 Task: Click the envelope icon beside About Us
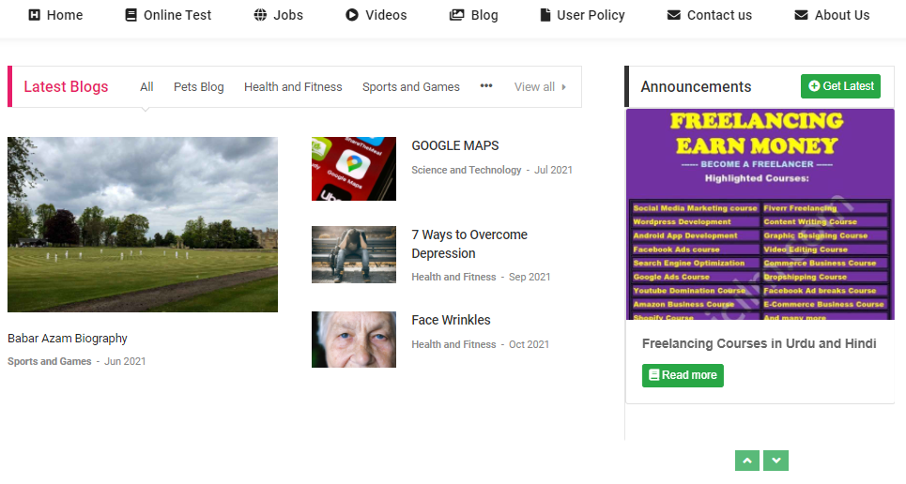(801, 15)
